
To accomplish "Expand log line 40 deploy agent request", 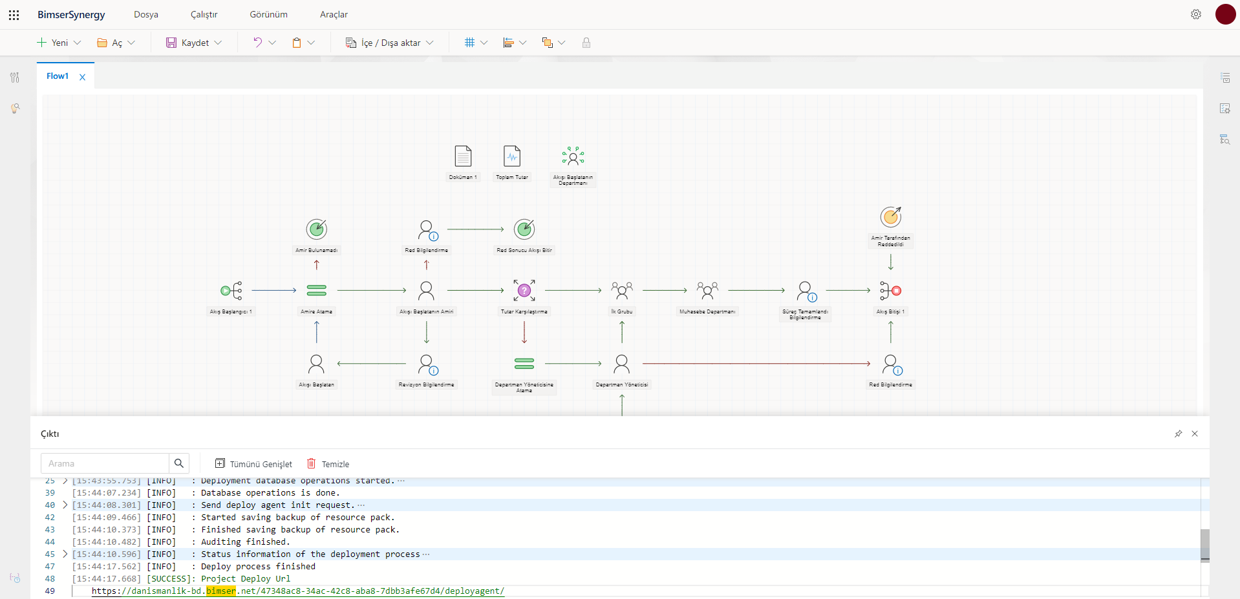I will 65,505.
